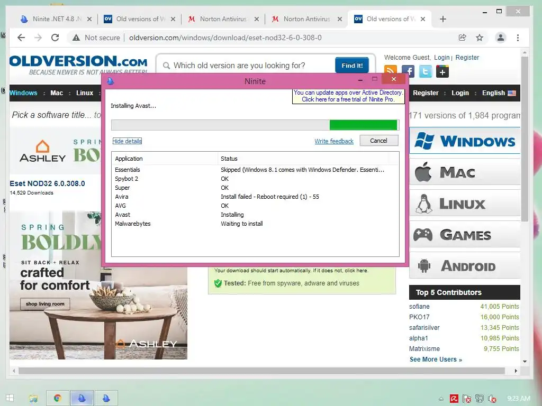This screenshot has width=542, height=406.
Task: Click the Google plus icon
Action: pyautogui.click(x=442, y=71)
